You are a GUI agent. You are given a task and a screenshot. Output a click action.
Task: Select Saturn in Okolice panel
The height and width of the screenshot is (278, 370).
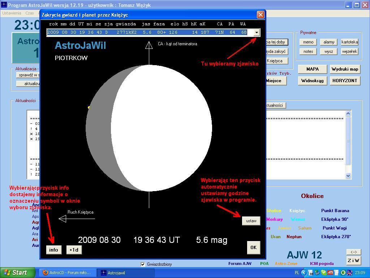click(x=305, y=228)
